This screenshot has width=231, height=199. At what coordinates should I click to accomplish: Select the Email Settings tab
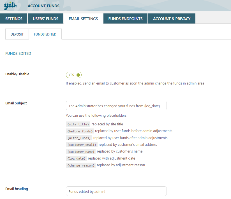(83, 19)
